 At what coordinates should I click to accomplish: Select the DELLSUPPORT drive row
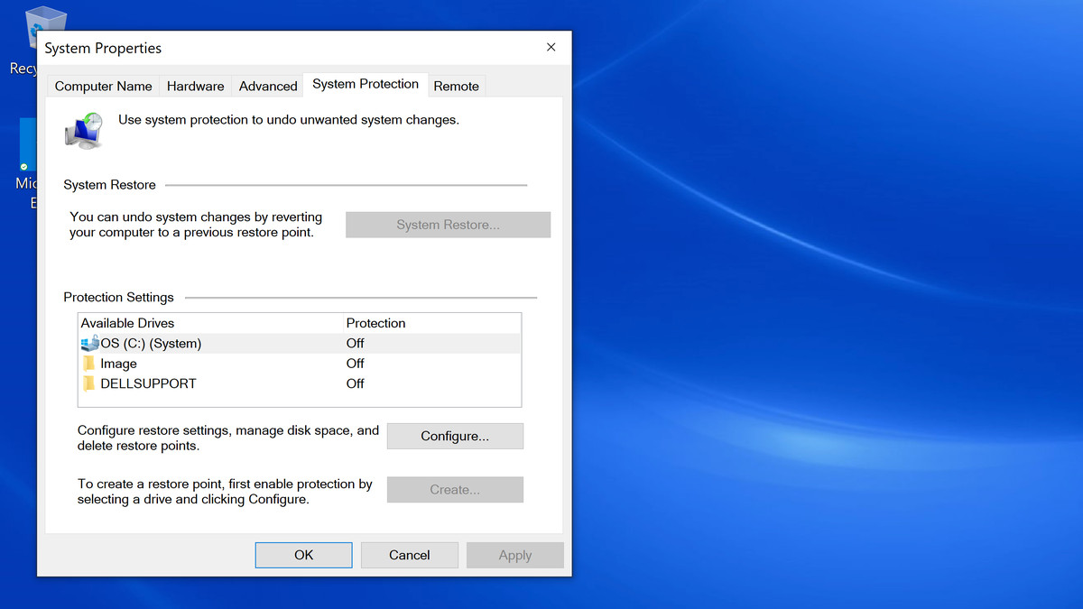[x=300, y=383]
